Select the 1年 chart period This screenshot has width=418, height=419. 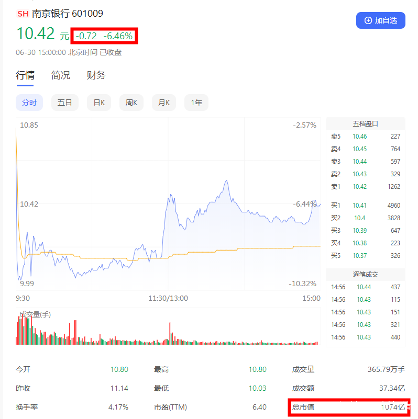point(196,103)
